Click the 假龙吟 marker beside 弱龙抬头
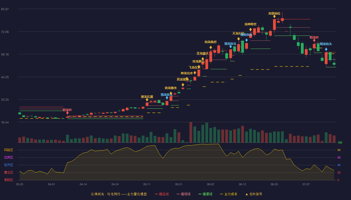The width and height of the screenshot is (351, 200). coord(314,40)
